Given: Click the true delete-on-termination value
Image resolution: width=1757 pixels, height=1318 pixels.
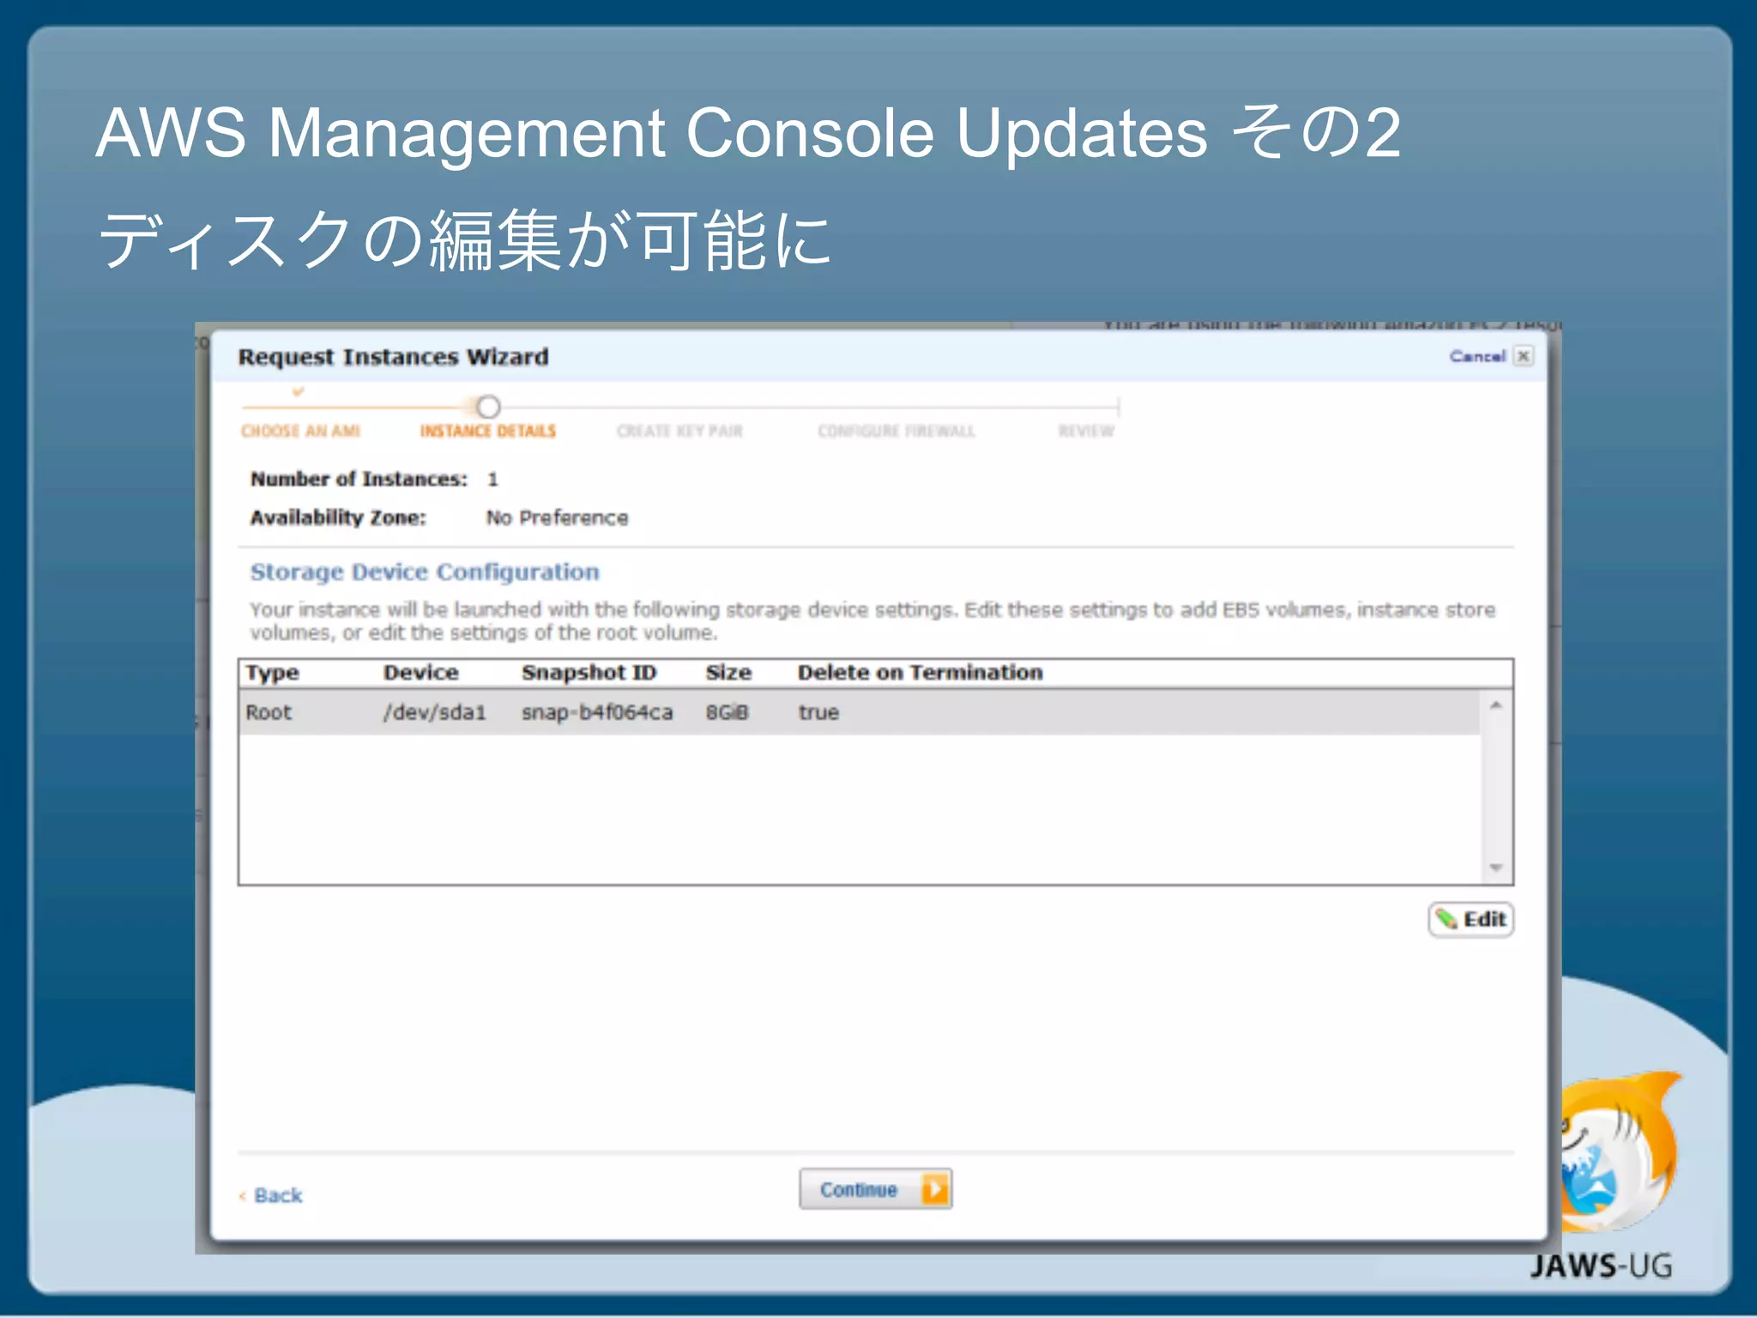Looking at the screenshot, I should coord(818,712).
